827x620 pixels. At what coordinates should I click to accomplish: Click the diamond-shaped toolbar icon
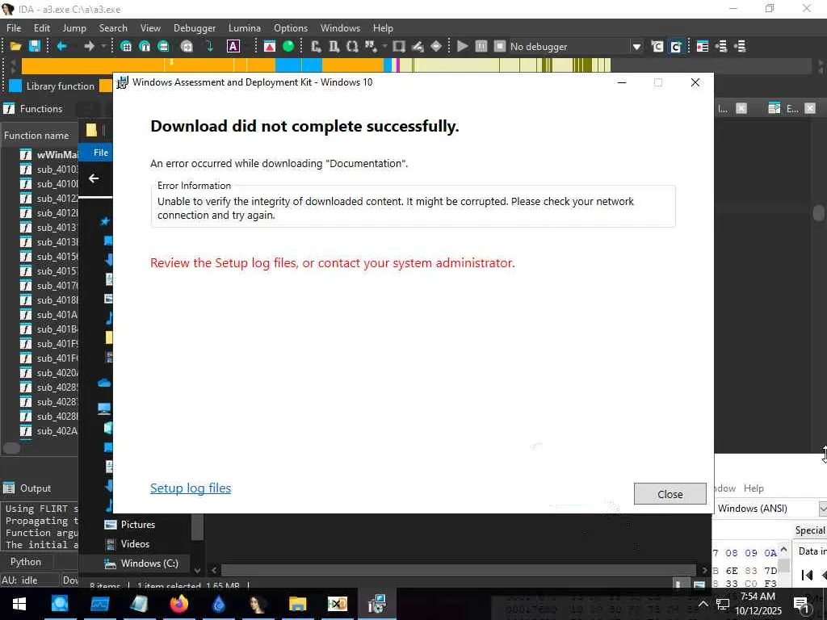pos(436,46)
